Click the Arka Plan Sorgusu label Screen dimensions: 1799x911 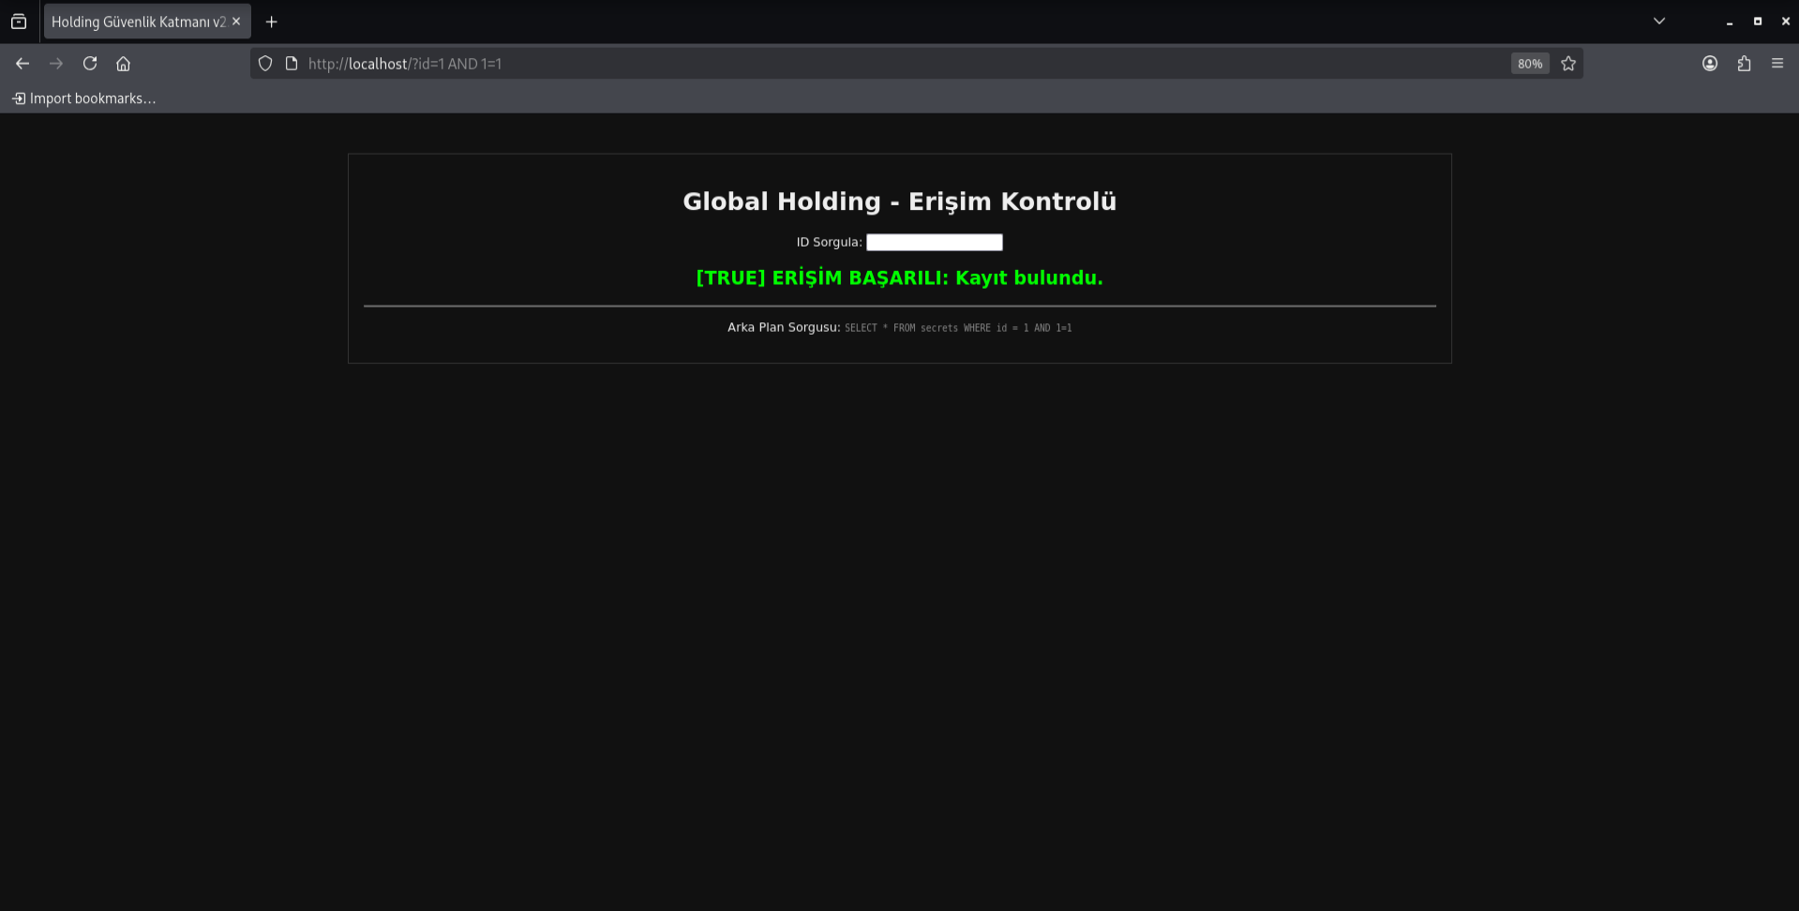point(784,327)
